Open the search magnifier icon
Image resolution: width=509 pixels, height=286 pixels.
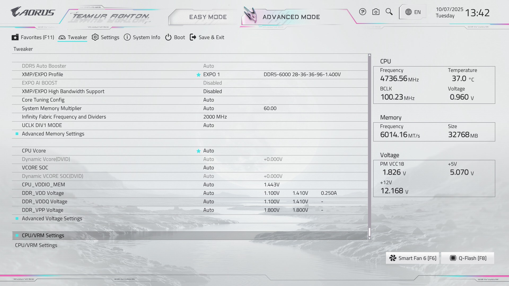389,12
